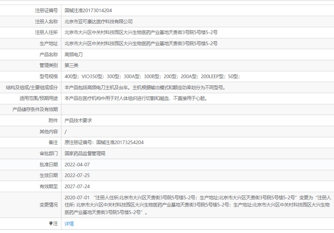Viewport: 334px width, 233px height.
Task: Click the 注册证编号 label
Action: click(x=46, y=10)
